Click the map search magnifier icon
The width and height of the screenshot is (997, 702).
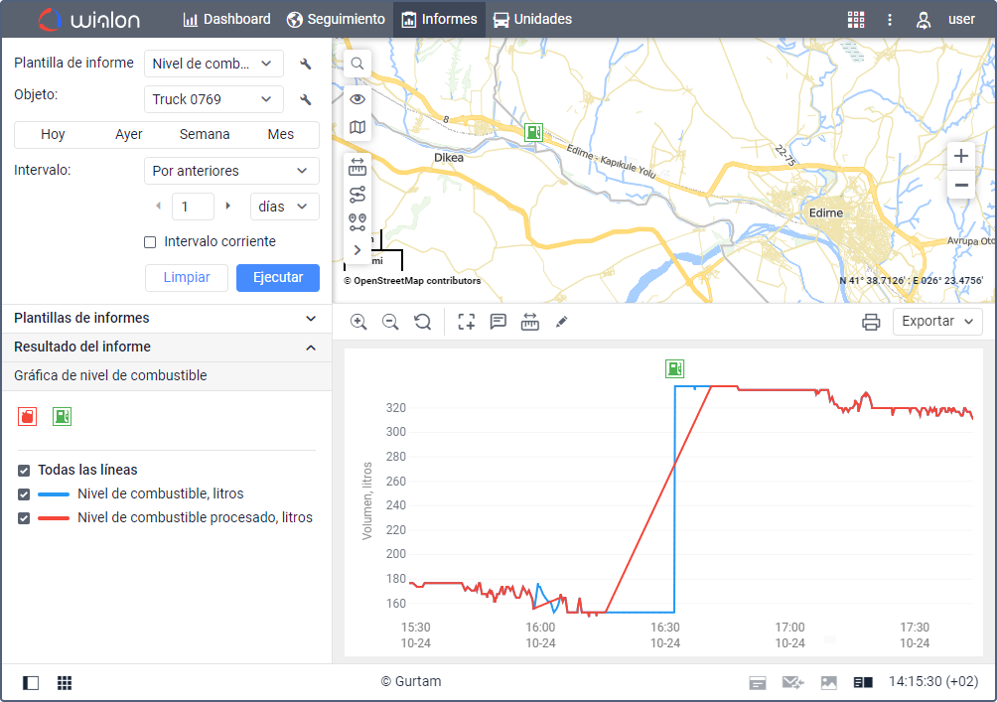coord(357,64)
